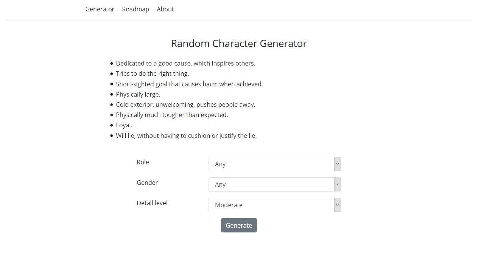Click the "Will lie" trait line

[186, 136]
